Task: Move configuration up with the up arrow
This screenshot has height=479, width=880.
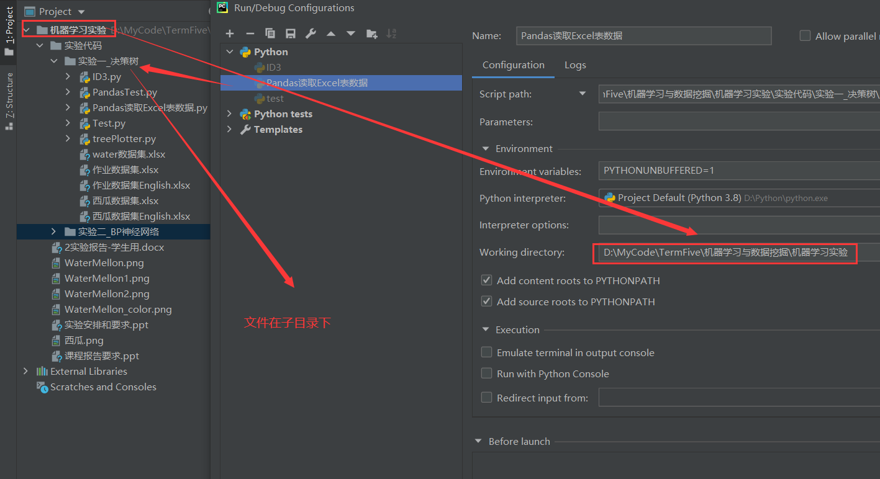Action: (x=331, y=34)
